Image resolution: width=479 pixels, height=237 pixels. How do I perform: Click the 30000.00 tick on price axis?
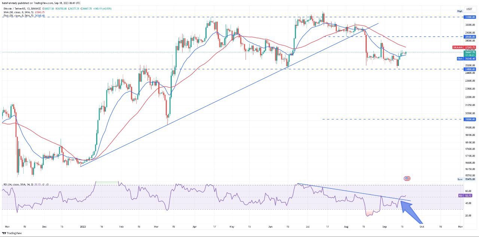point(470,25)
